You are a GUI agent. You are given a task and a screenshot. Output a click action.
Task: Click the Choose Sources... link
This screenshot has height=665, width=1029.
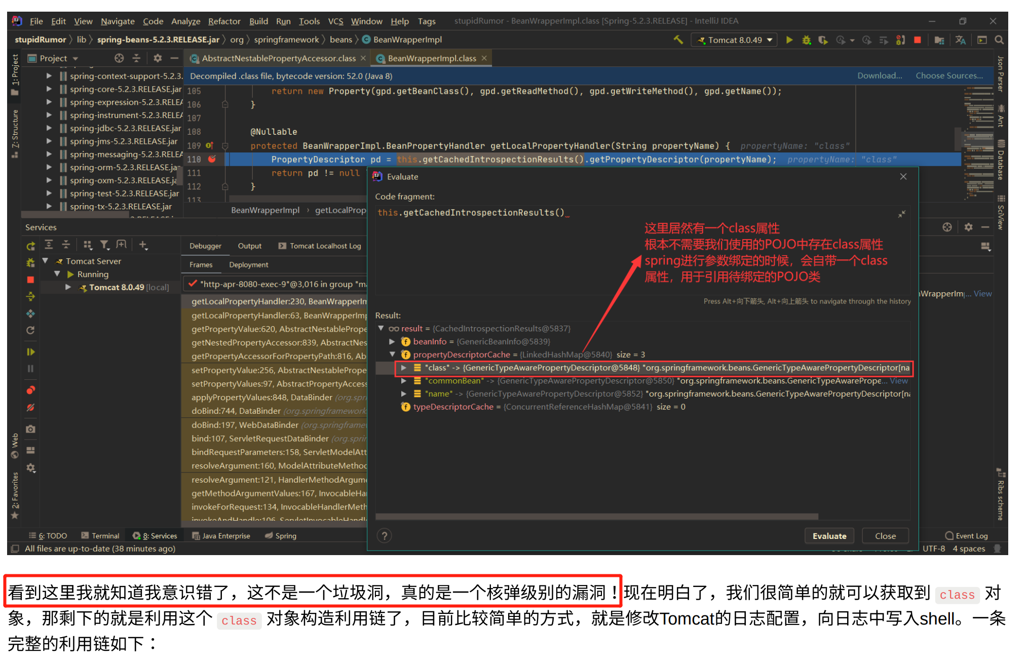pyautogui.click(x=949, y=75)
